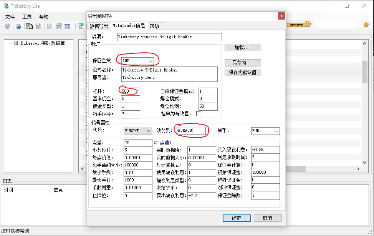This screenshot has height=236, width=374.
Task: Click the 每点价值 field
Action: click(138, 158)
